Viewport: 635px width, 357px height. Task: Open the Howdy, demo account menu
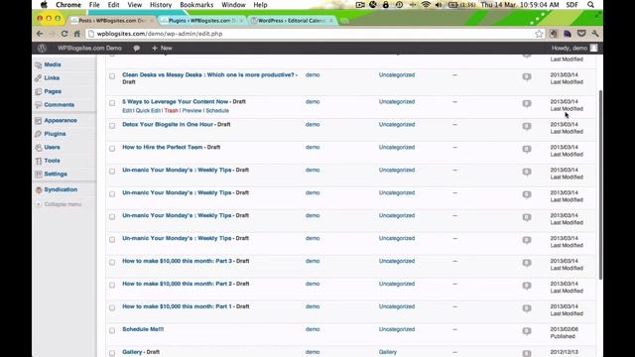coord(573,49)
